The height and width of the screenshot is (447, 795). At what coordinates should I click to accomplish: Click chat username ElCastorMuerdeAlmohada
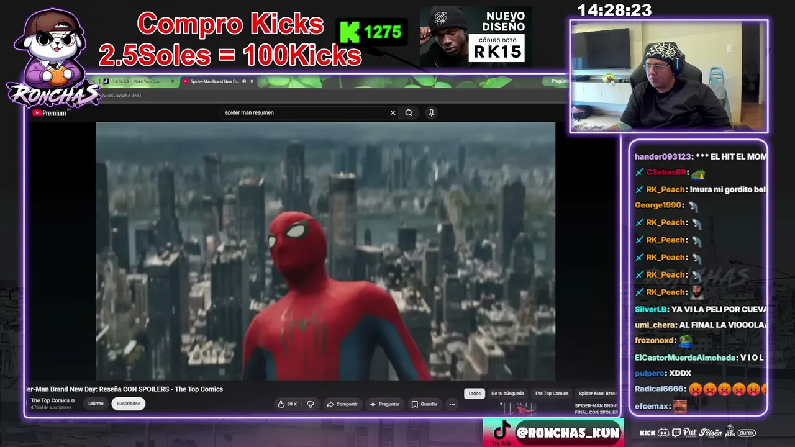[x=686, y=358]
